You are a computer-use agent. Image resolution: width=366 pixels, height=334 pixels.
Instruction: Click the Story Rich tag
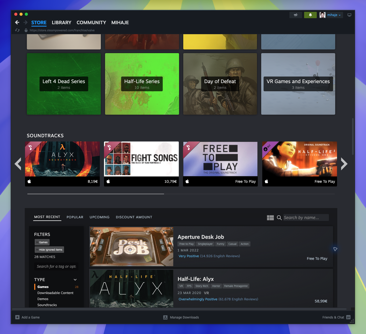pos(202,286)
